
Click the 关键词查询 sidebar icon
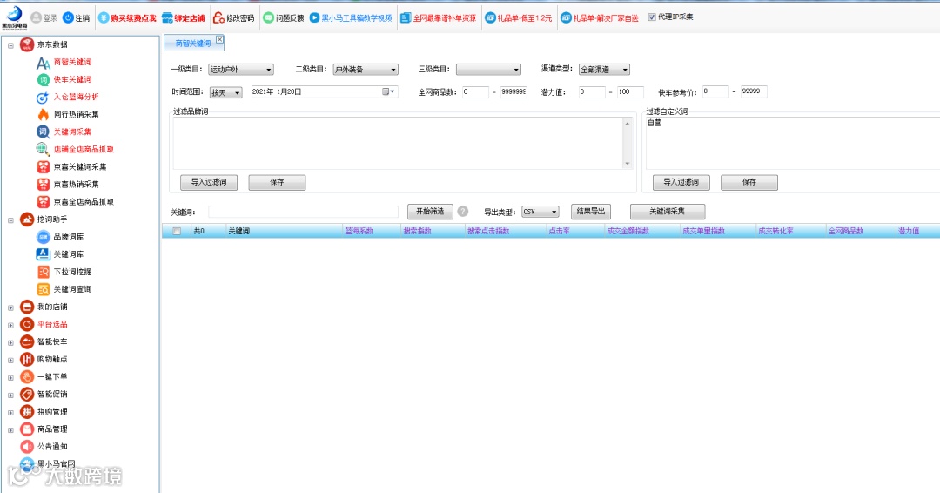pyautogui.click(x=44, y=289)
